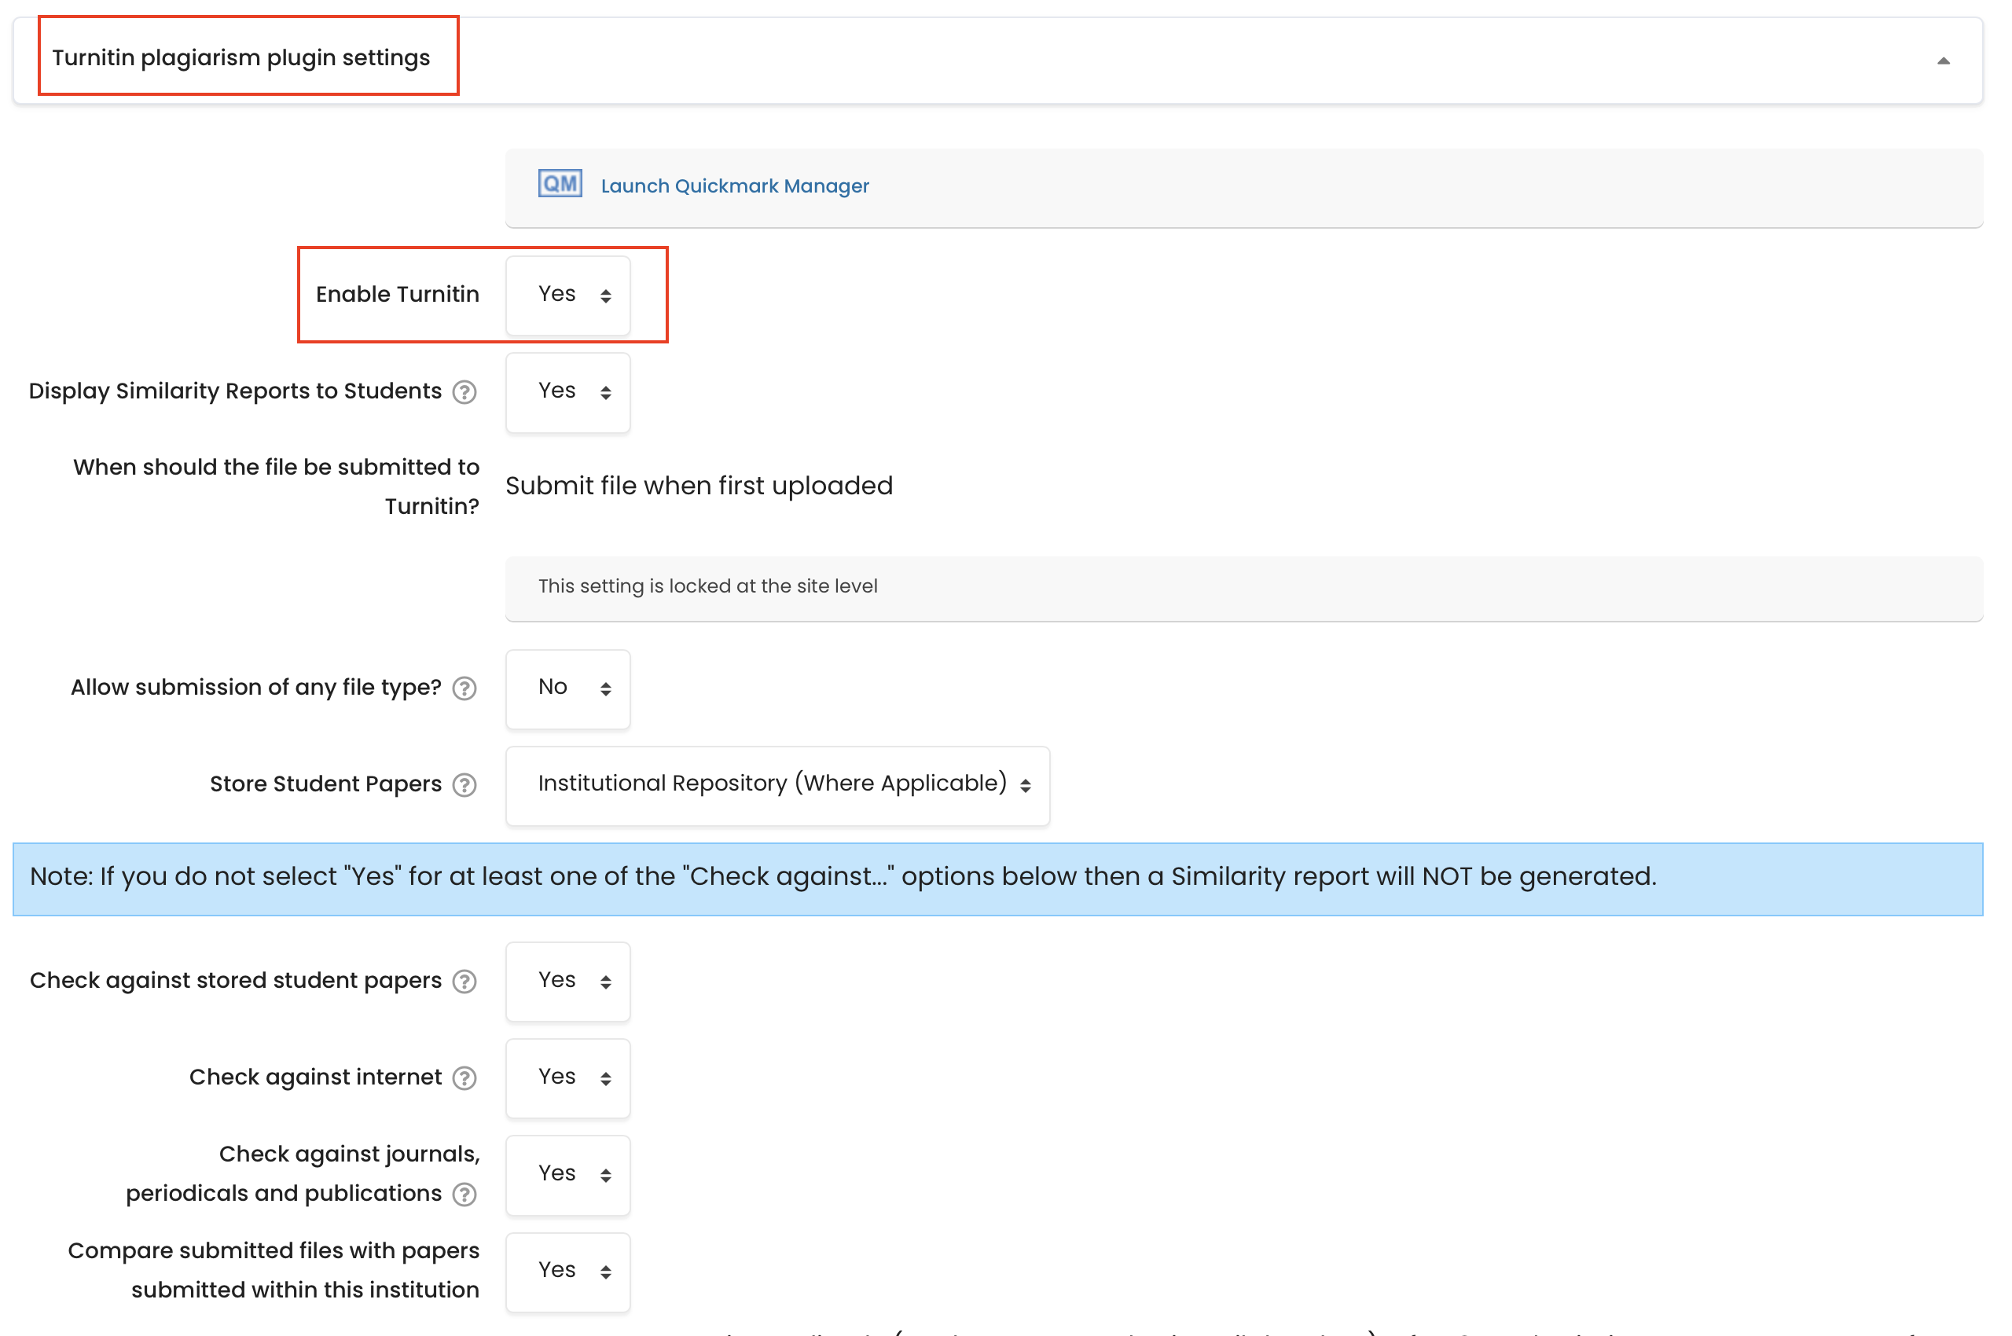Open help for Allow submission of any file type
This screenshot has height=1336, width=2012.
pos(464,688)
